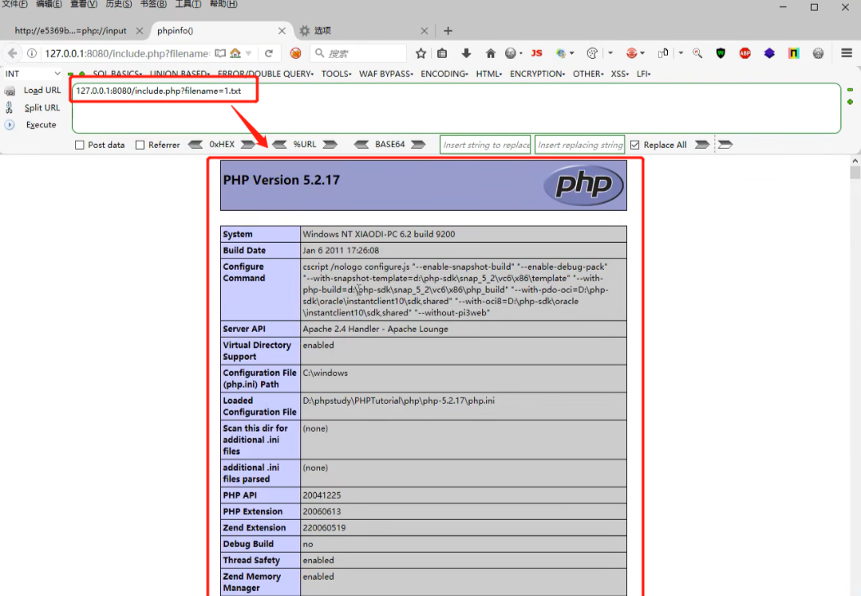Click the Load URL button
The image size is (861, 596).
tap(33, 91)
